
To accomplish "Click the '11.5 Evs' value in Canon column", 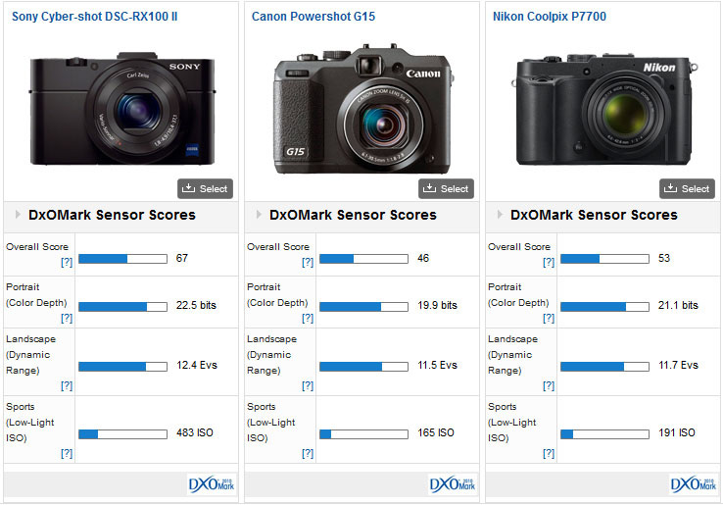I will 437,365.
